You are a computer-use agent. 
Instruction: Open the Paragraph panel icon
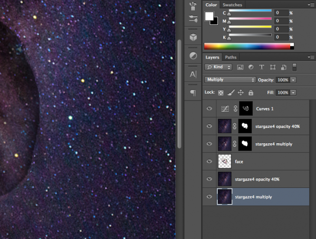pyautogui.click(x=193, y=93)
